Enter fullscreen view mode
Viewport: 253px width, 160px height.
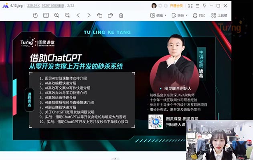(x=190, y=6)
